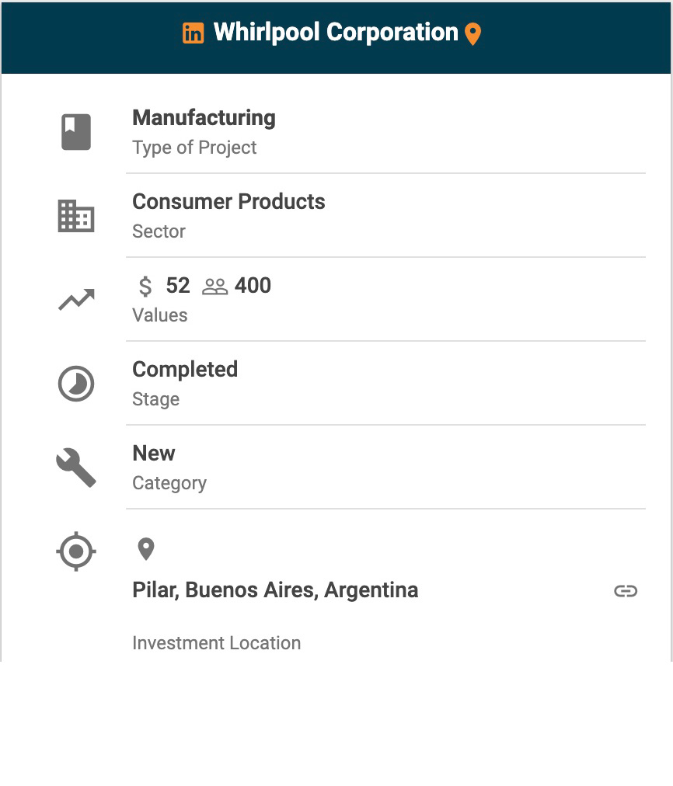The image size is (673, 786).
Task: Click the crosshair target icon
Action: coord(76,552)
